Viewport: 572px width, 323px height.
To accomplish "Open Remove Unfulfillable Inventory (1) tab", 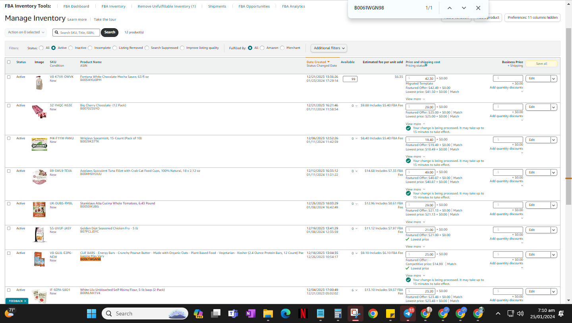I will pos(167,6).
